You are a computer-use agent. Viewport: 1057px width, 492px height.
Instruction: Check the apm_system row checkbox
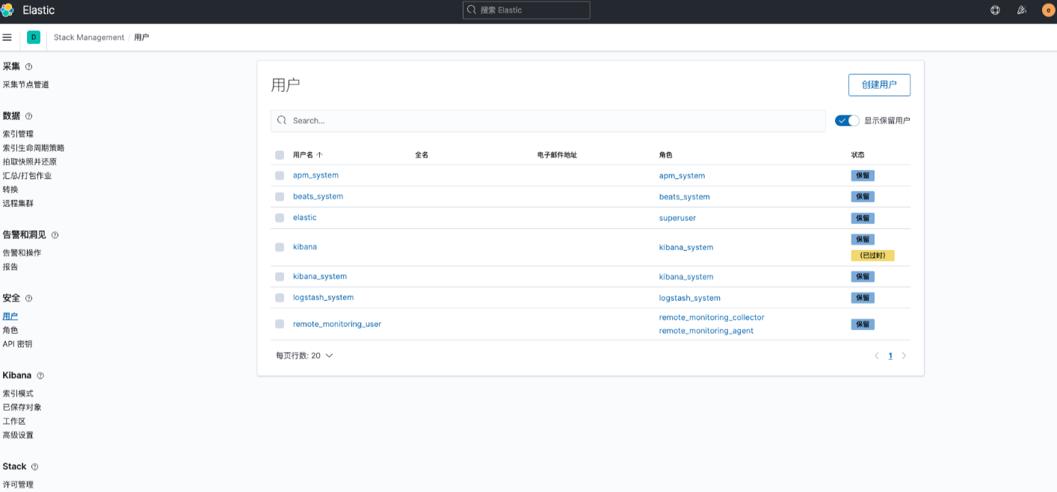[280, 175]
